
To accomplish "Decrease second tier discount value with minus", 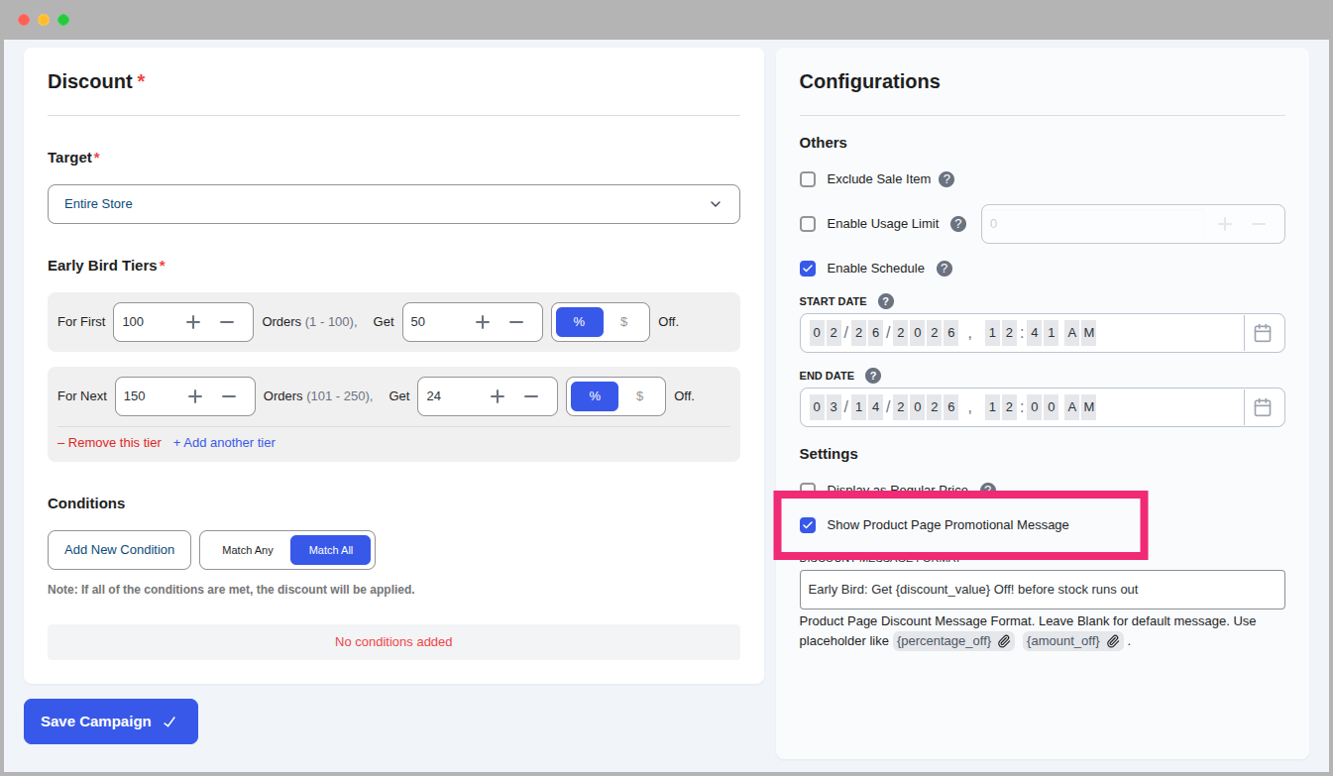I will 531,396.
